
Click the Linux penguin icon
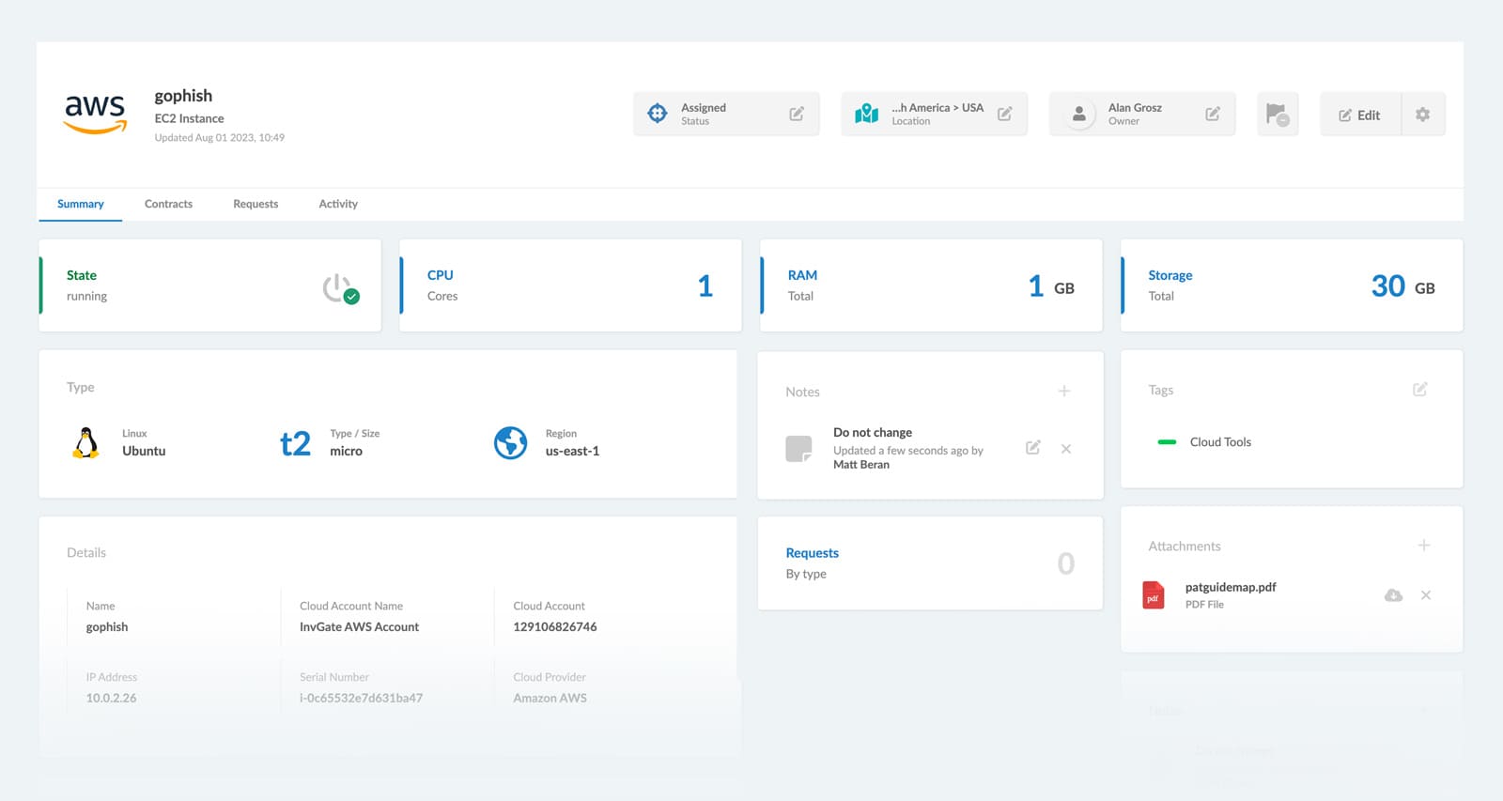tap(85, 442)
